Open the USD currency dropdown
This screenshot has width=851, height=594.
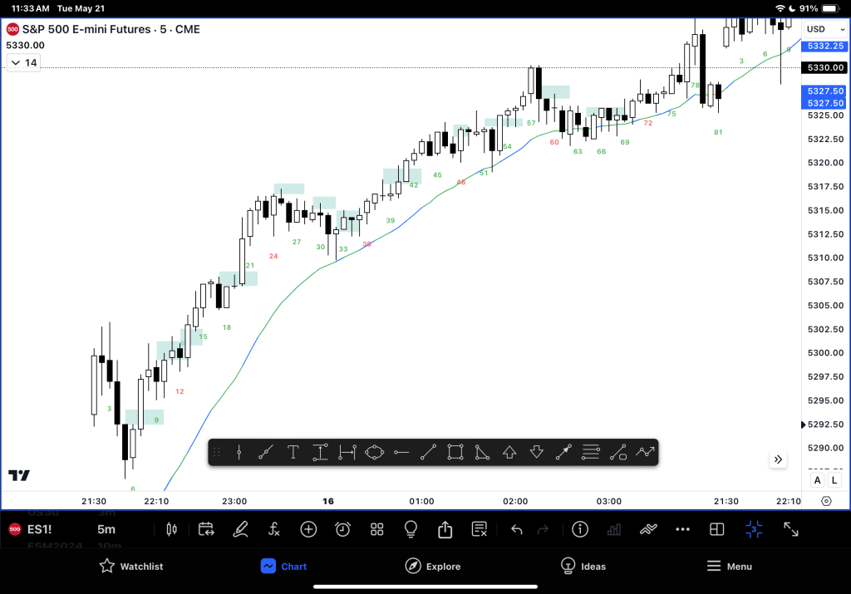click(825, 30)
